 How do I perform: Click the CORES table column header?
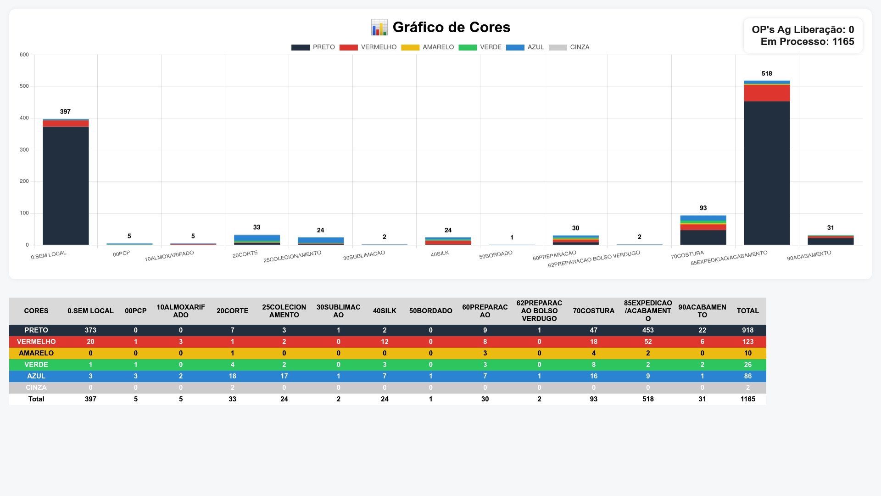point(36,311)
